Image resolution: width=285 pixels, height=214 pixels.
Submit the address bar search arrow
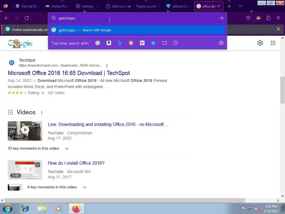coord(221,18)
